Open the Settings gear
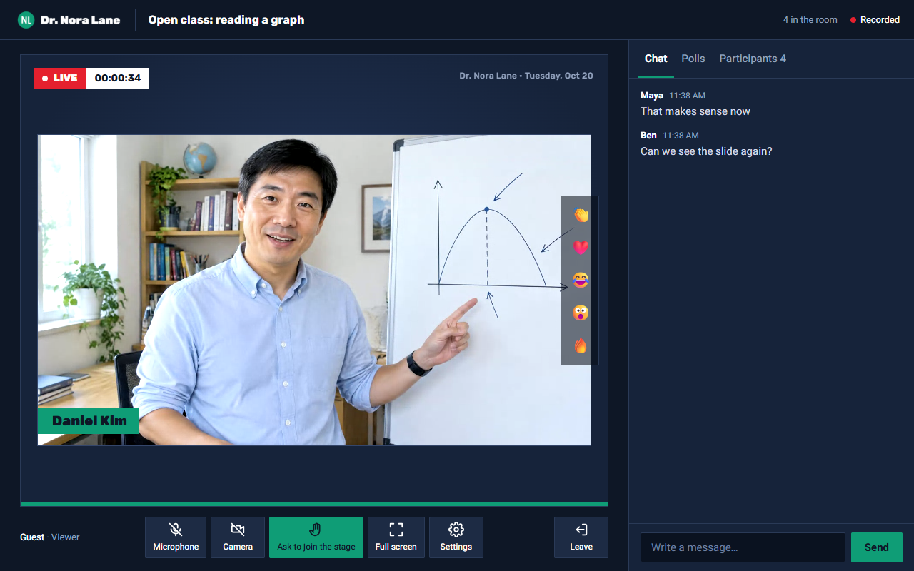 (x=456, y=537)
